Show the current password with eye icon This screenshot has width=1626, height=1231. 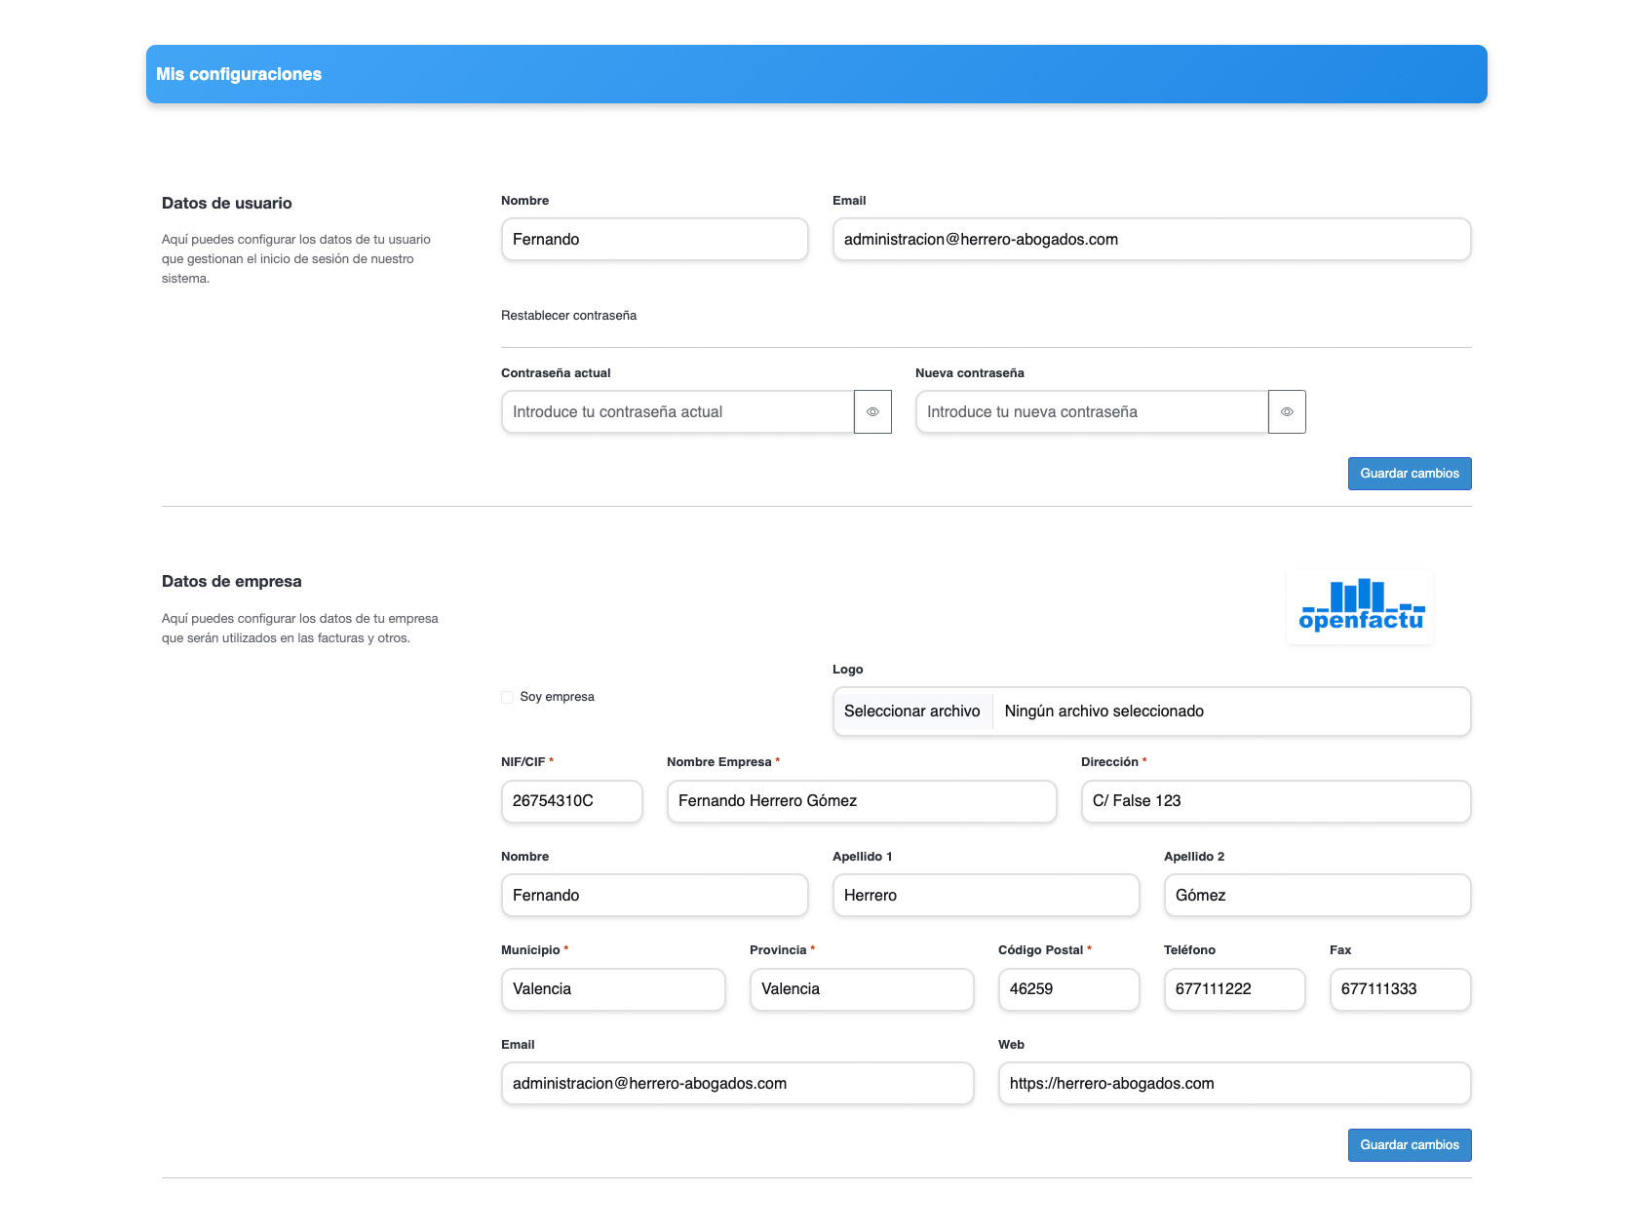(872, 412)
